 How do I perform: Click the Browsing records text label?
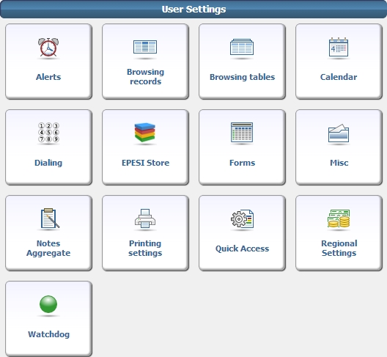(145, 77)
